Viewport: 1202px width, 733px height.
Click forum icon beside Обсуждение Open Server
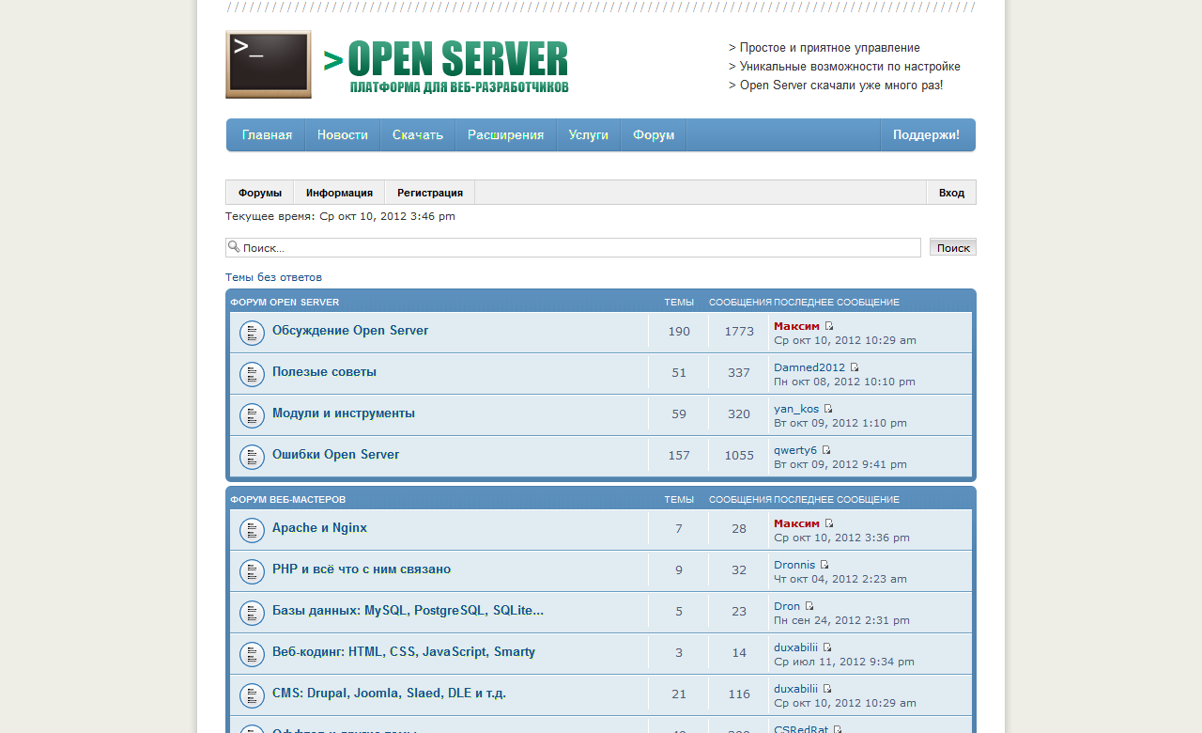[252, 333]
